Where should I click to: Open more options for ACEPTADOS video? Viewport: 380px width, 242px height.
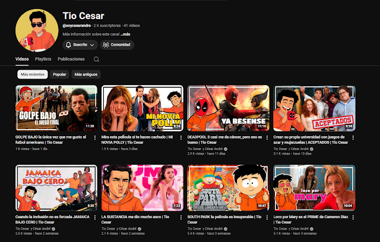tap(353, 137)
